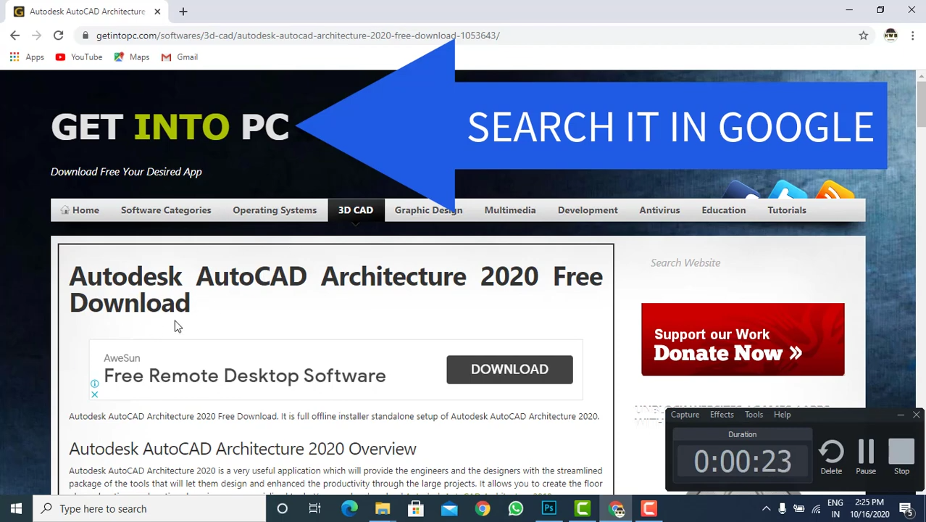Screen dimensions: 926x522
Task: Open the Chrome three-dot menu
Action: pyautogui.click(x=912, y=35)
